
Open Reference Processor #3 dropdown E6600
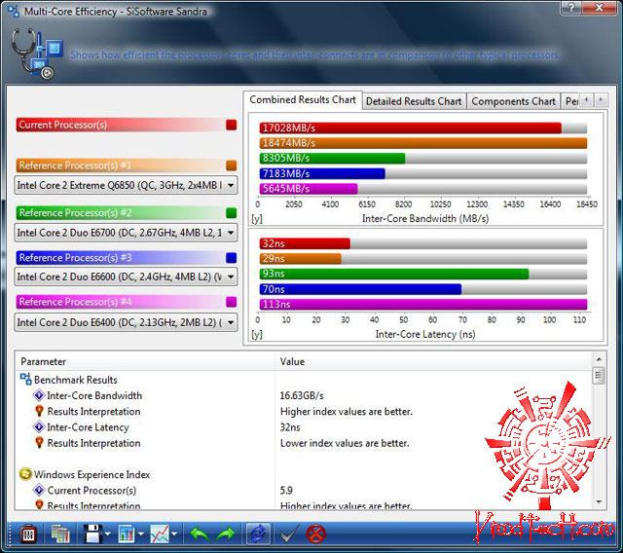(126, 276)
